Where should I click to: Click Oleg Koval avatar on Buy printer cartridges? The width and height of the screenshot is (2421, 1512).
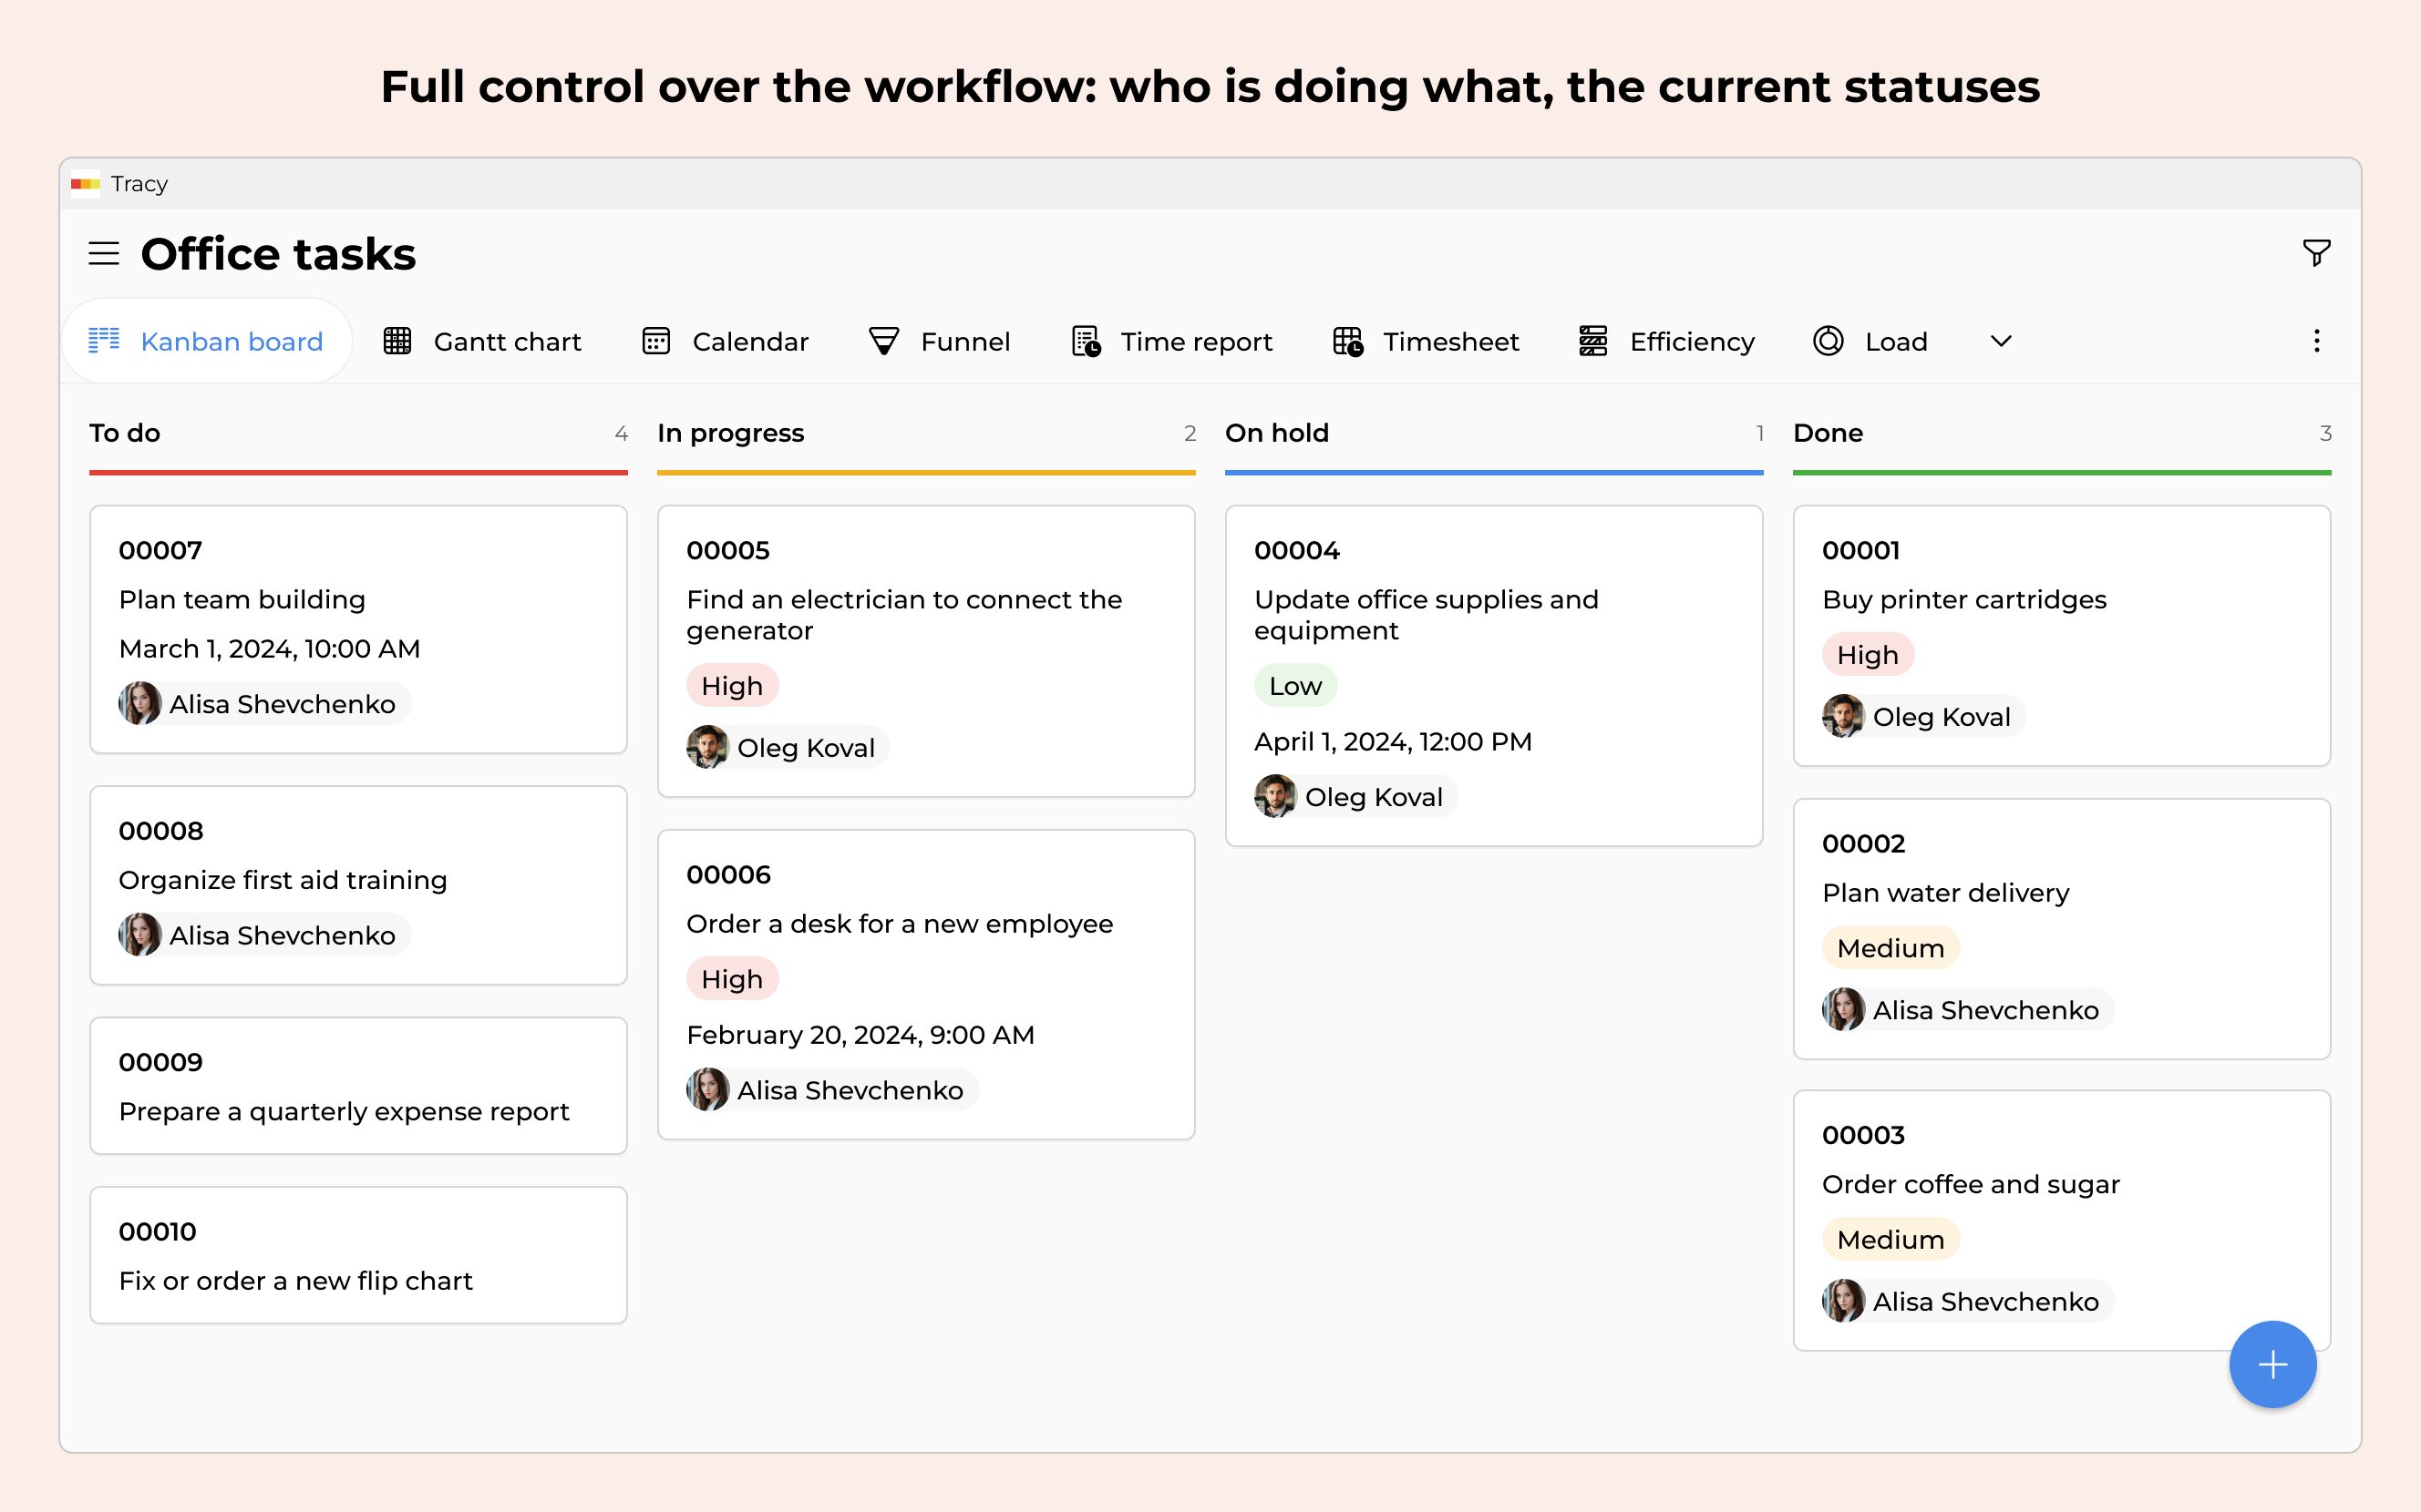1843,716
